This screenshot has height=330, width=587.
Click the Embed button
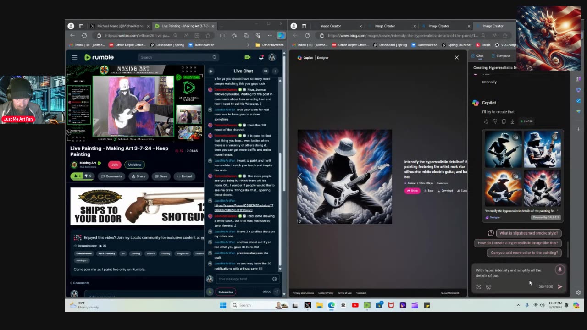click(184, 176)
